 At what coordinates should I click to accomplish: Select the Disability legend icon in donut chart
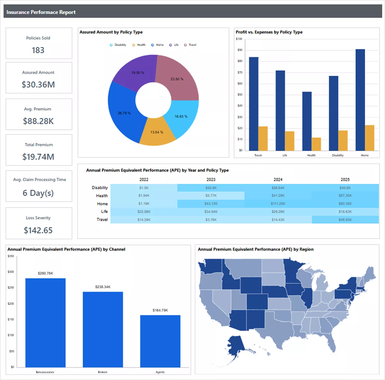click(x=111, y=45)
